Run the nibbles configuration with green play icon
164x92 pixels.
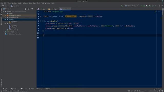coord(141,6)
